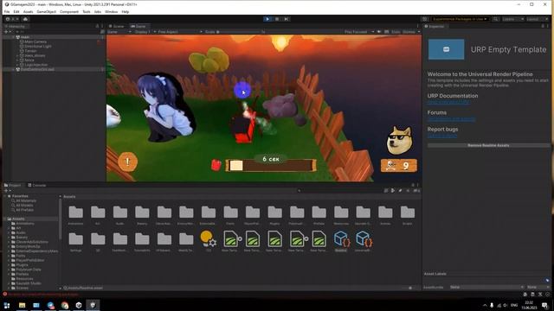Open the Layers dropdown
This screenshot has height=311, width=554.
click(x=512, y=19)
